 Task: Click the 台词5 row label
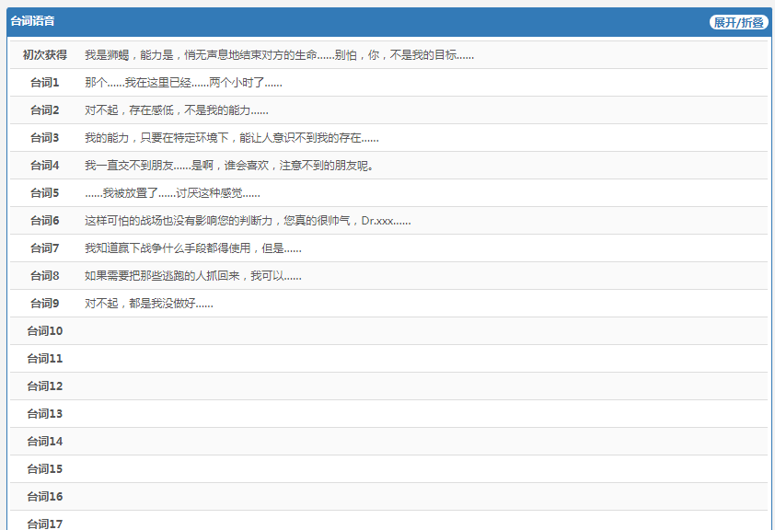tap(44, 193)
